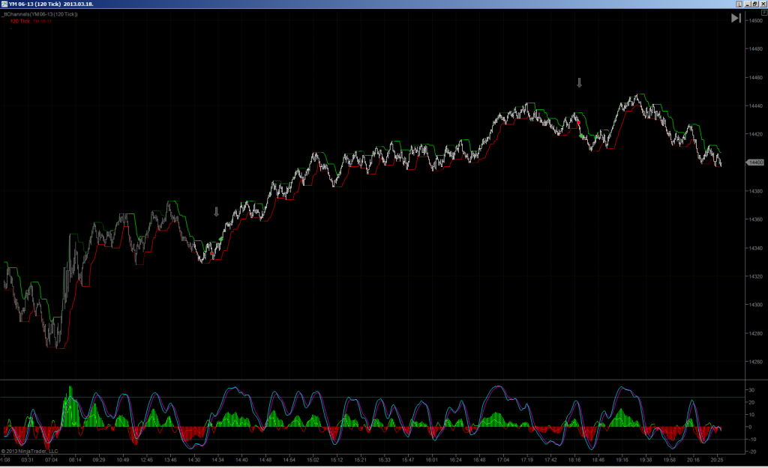Toggle the link 'L' button in title bar
768x468 pixels.
pyautogui.click(x=739, y=4)
